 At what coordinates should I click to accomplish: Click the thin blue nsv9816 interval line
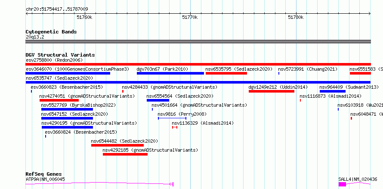[172, 118]
